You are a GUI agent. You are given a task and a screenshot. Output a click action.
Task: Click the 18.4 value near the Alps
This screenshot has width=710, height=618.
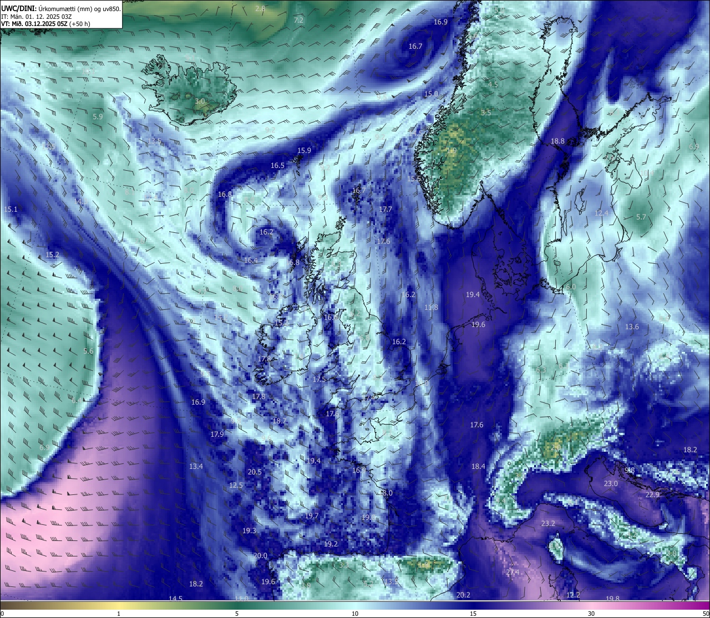coord(478,467)
